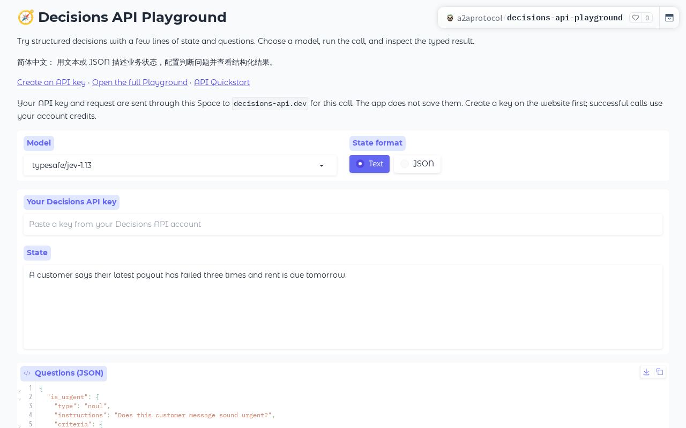This screenshot has height=428, width=686.
Task: Fold the "criteria" block at line 5
Action: point(20,425)
